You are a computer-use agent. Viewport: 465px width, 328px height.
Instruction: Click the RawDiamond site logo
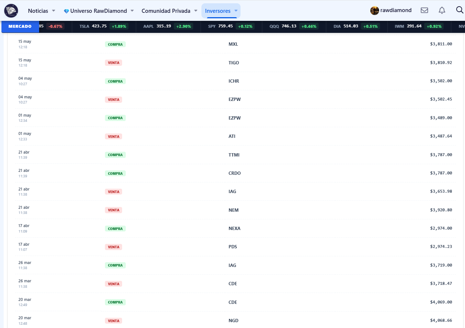pyautogui.click(x=11, y=11)
